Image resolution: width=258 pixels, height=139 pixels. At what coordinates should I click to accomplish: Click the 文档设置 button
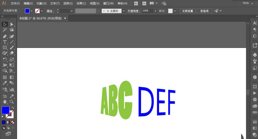point(187,11)
